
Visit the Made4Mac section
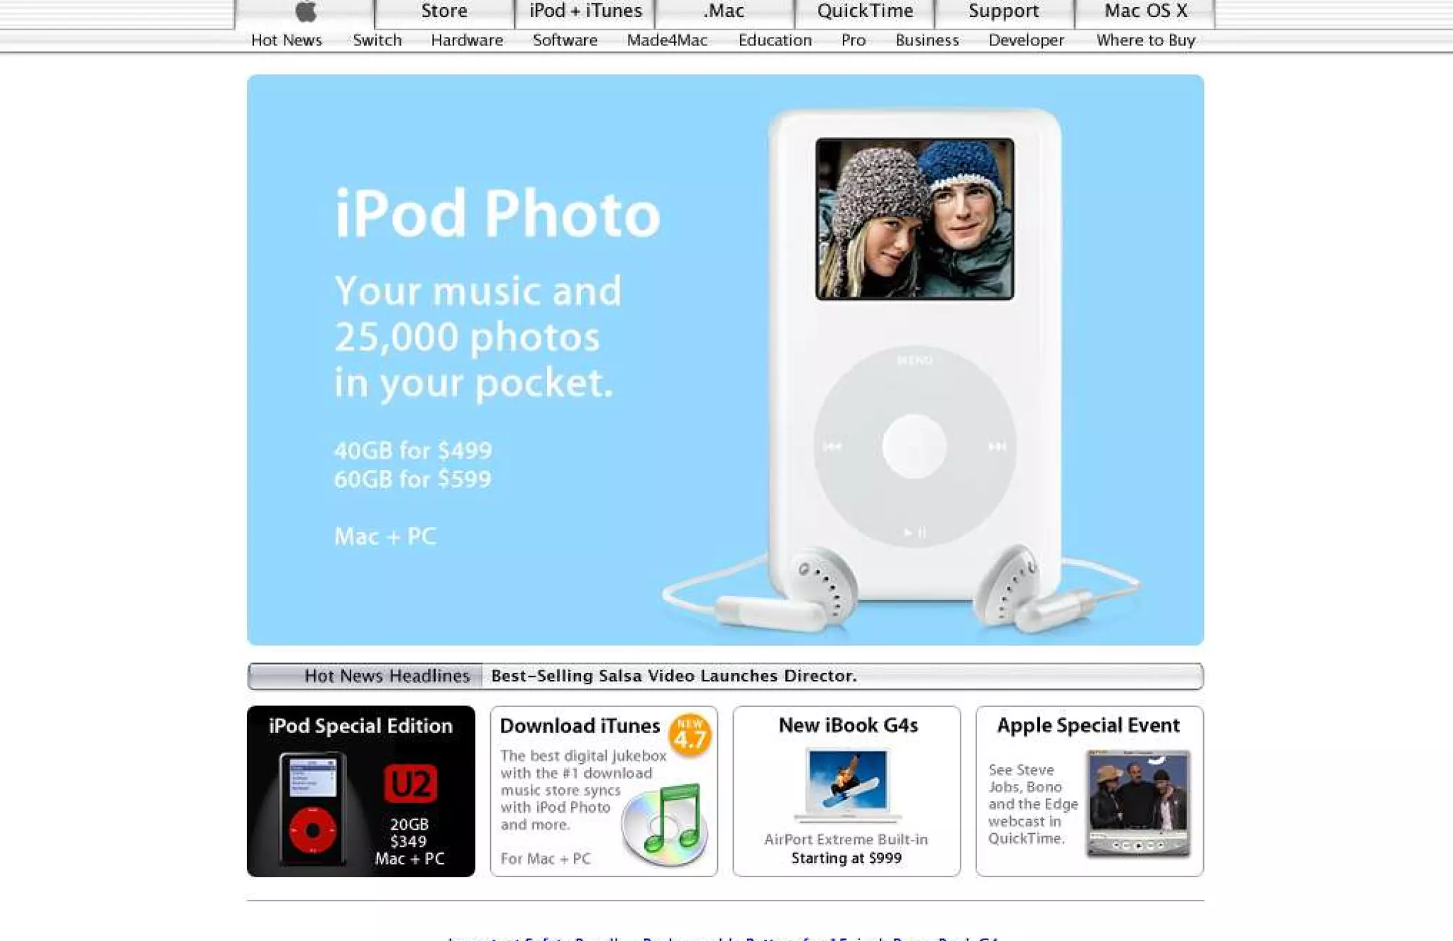pyautogui.click(x=667, y=40)
